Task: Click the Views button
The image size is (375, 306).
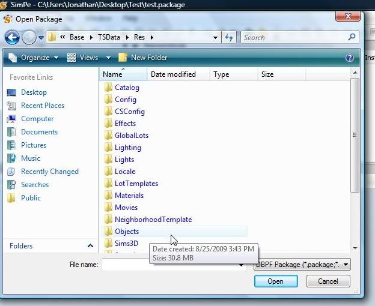Action: click(x=83, y=58)
